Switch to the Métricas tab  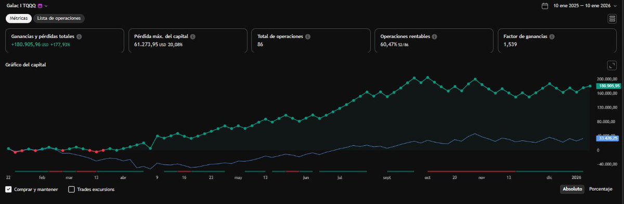19,18
